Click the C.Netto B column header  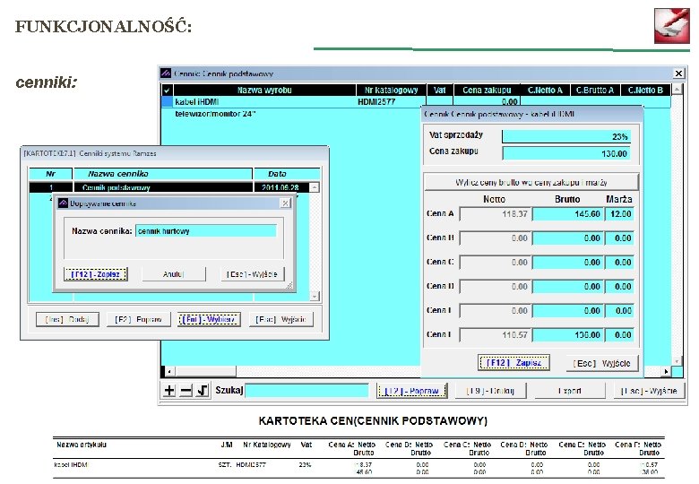pos(645,90)
